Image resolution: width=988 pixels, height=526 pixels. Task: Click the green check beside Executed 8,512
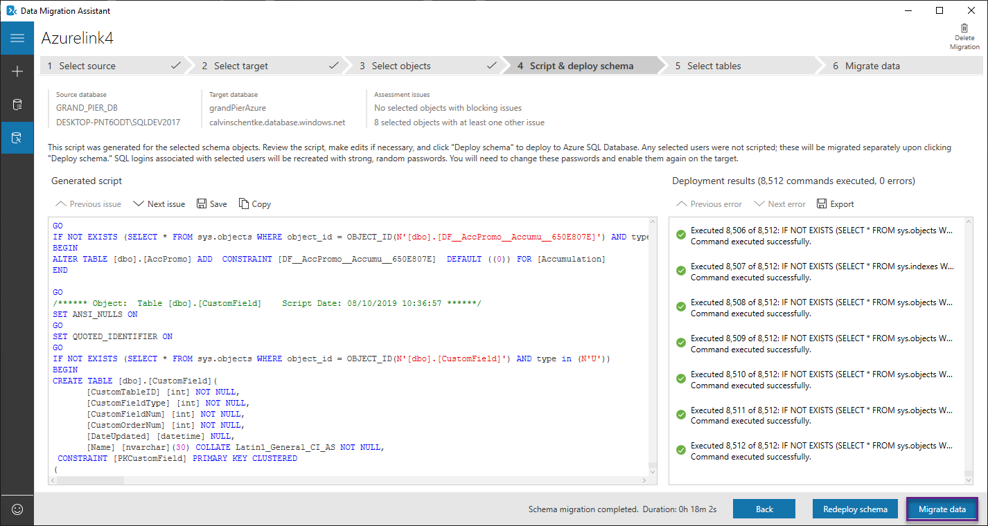point(681,450)
